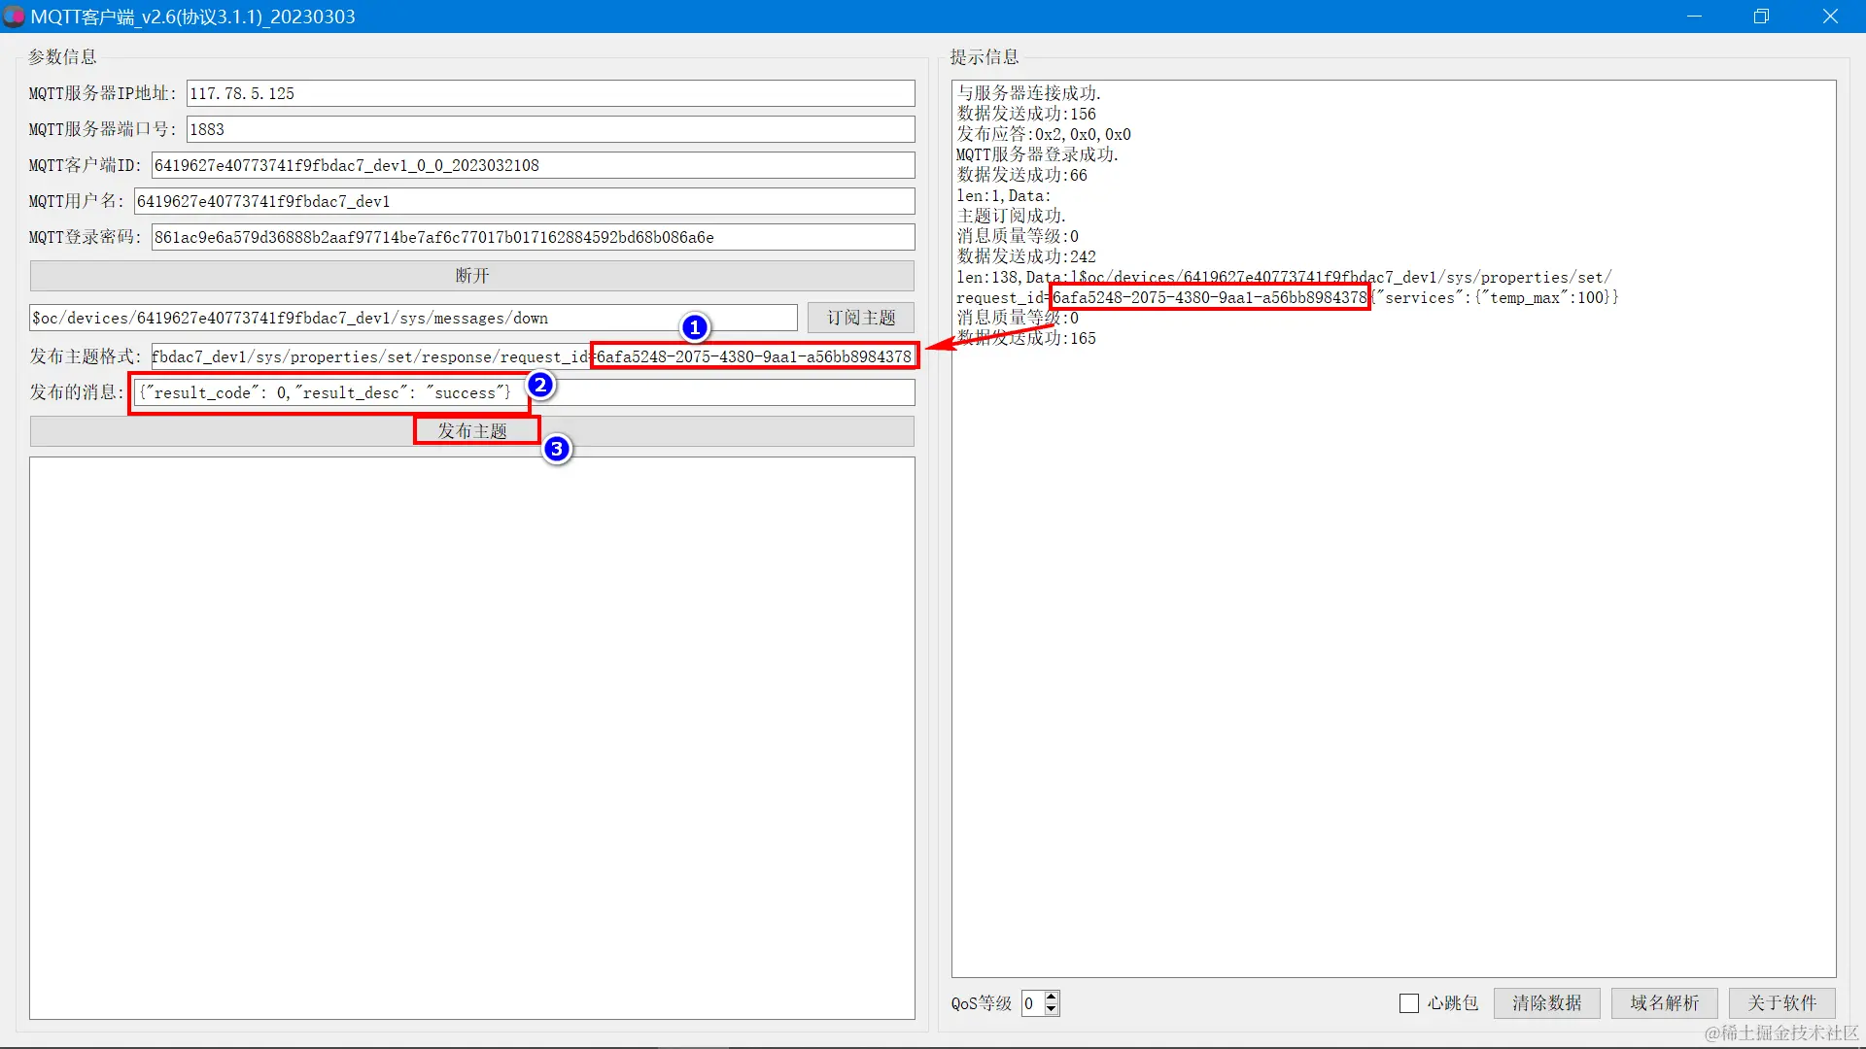Click the 订阅主题 subscribe button
The image size is (1866, 1049).
(x=860, y=318)
